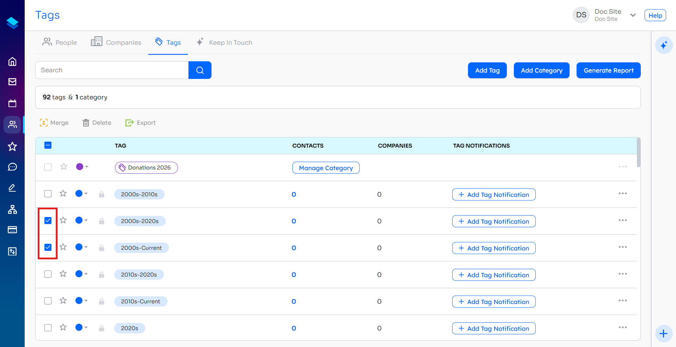
Task: Open the Mail icon in sidebar
Action: click(x=12, y=82)
